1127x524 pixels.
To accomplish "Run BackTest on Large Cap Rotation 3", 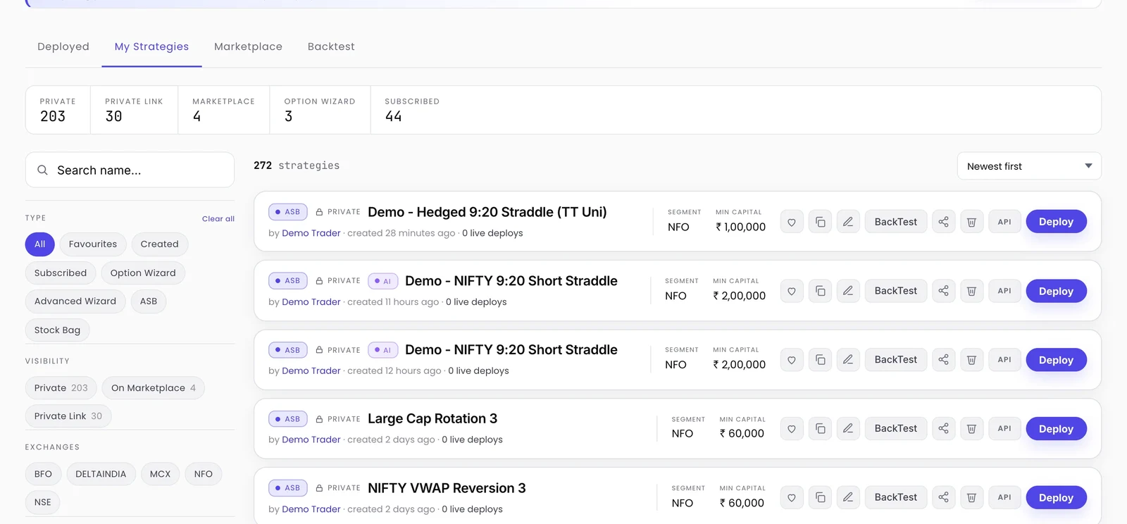I will [x=895, y=428].
